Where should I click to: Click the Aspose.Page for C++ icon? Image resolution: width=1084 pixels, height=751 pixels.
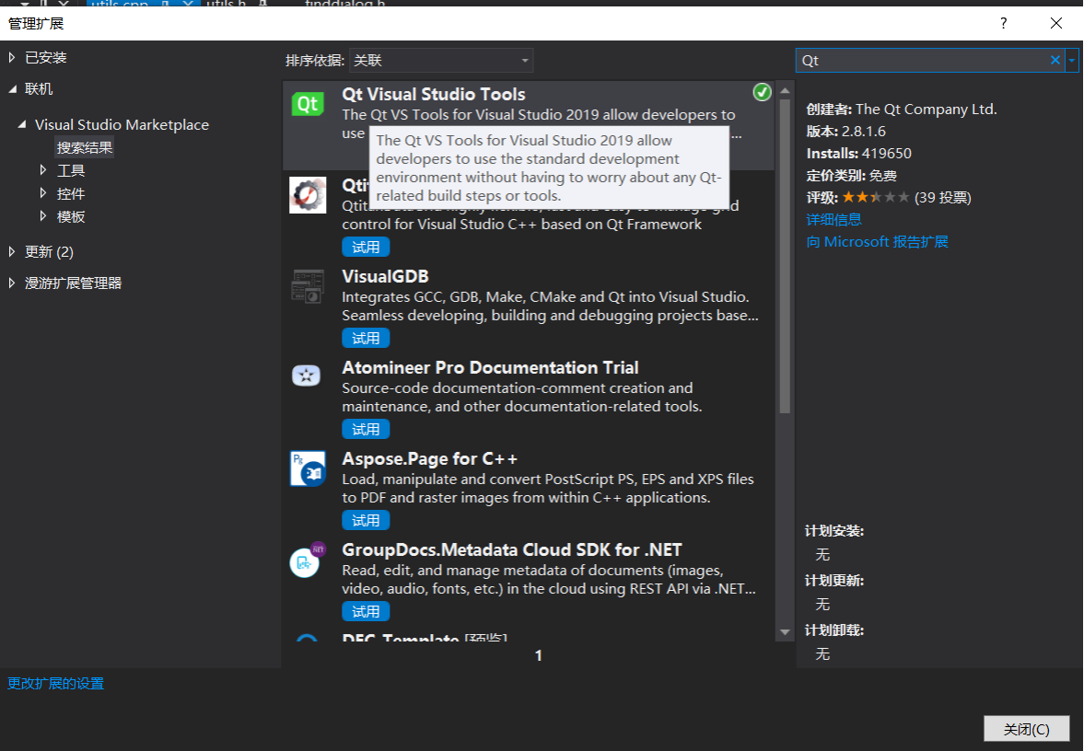tap(308, 468)
